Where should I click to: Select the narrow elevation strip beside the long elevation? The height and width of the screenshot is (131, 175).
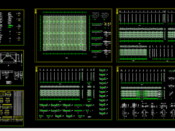(89, 93)
